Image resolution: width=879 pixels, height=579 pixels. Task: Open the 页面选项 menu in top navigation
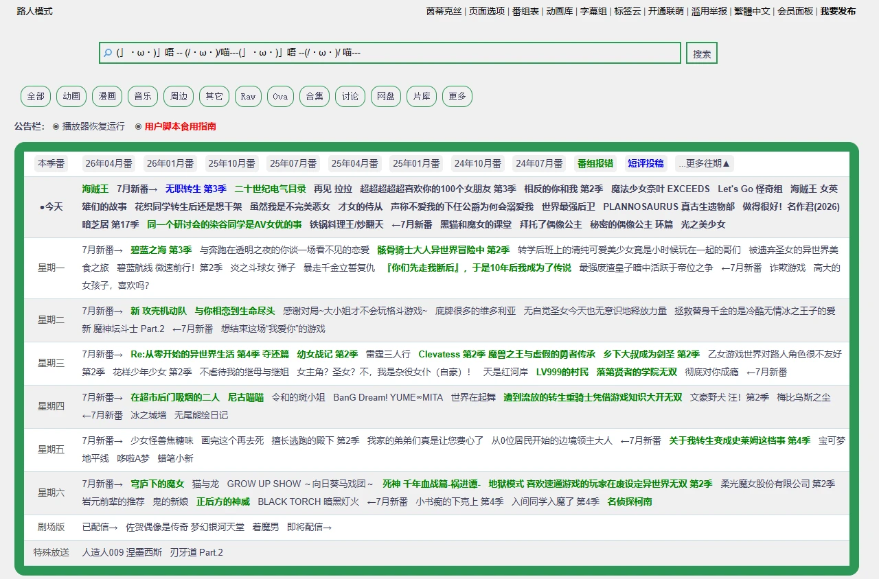(487, 11)
